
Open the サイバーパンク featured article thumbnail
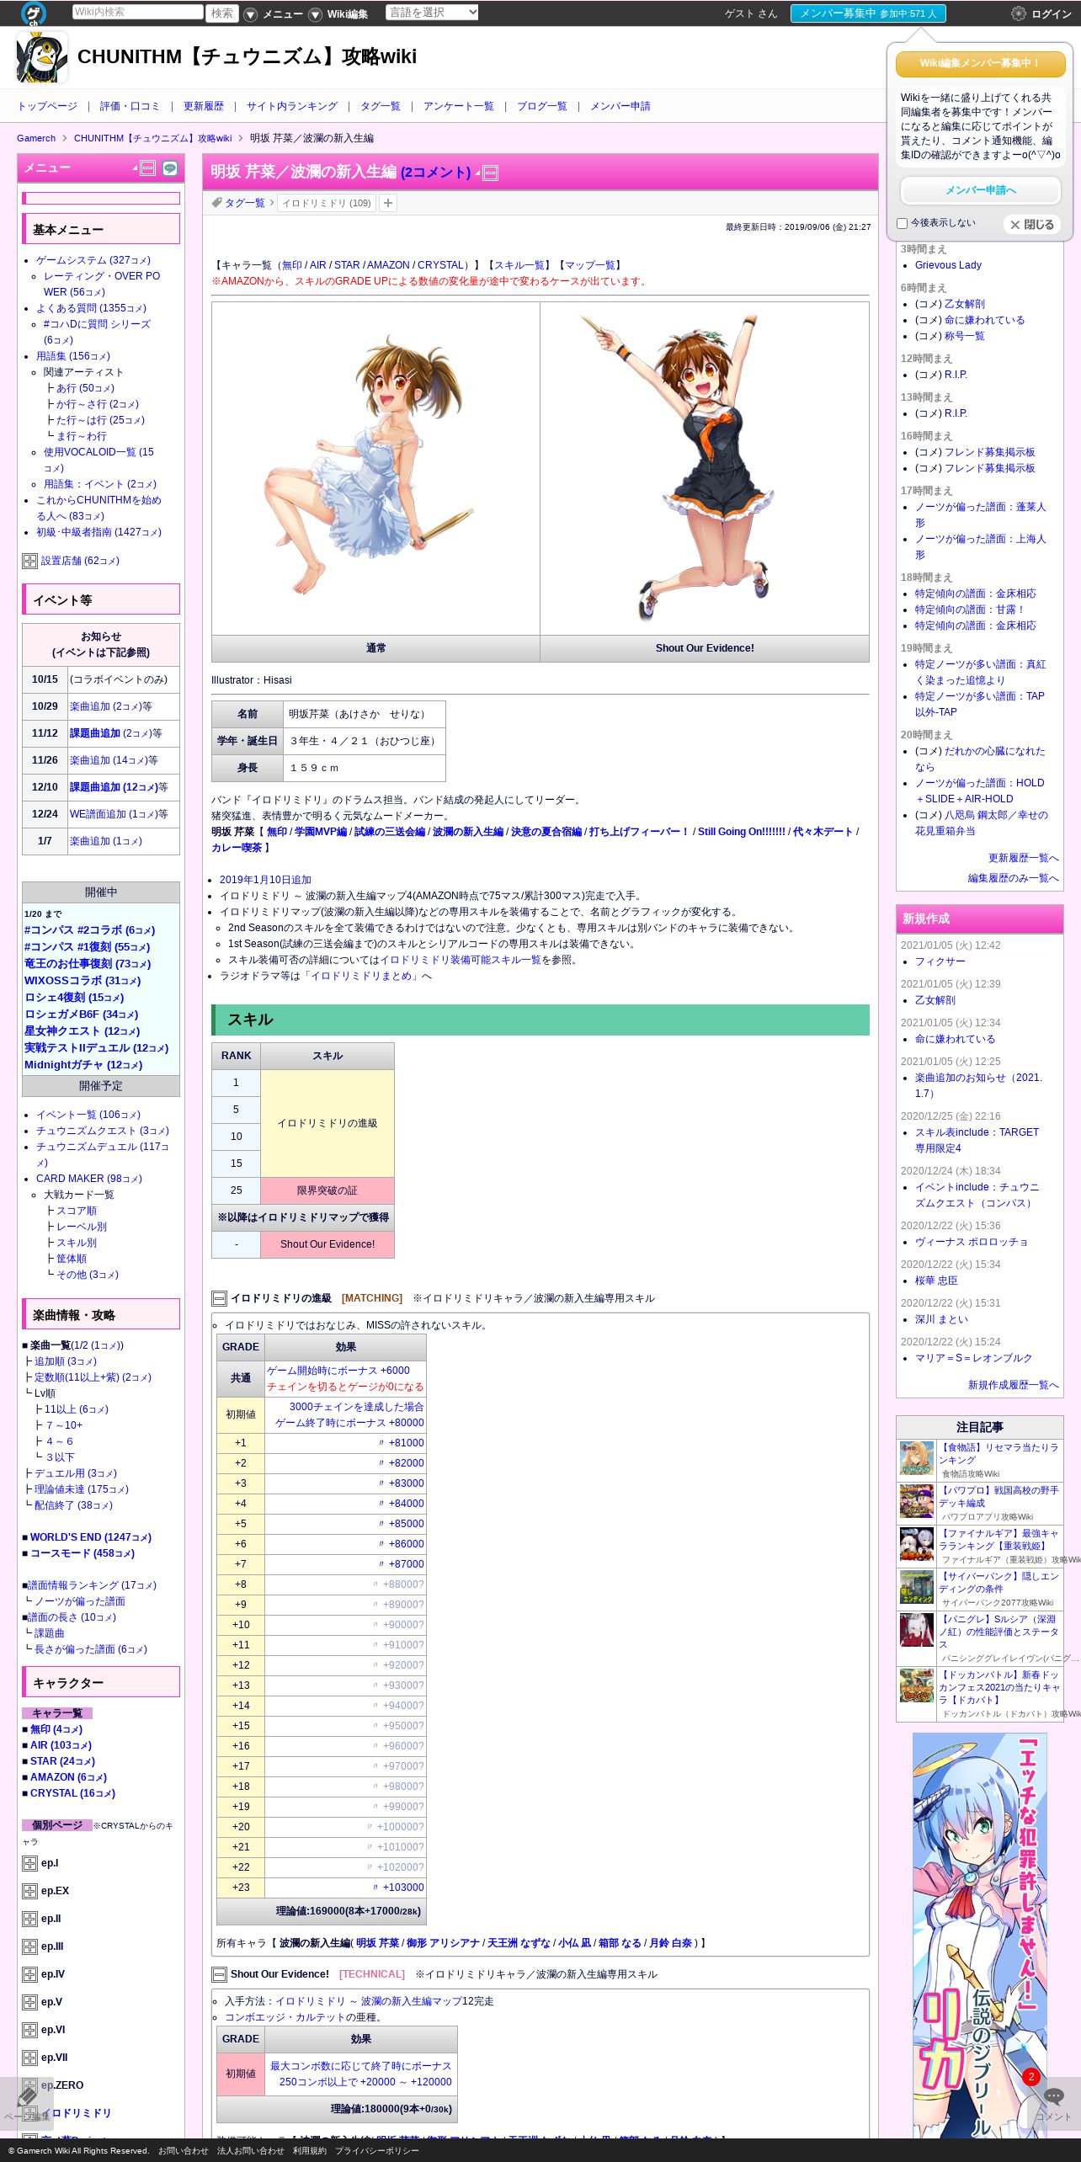(916, 1588)
